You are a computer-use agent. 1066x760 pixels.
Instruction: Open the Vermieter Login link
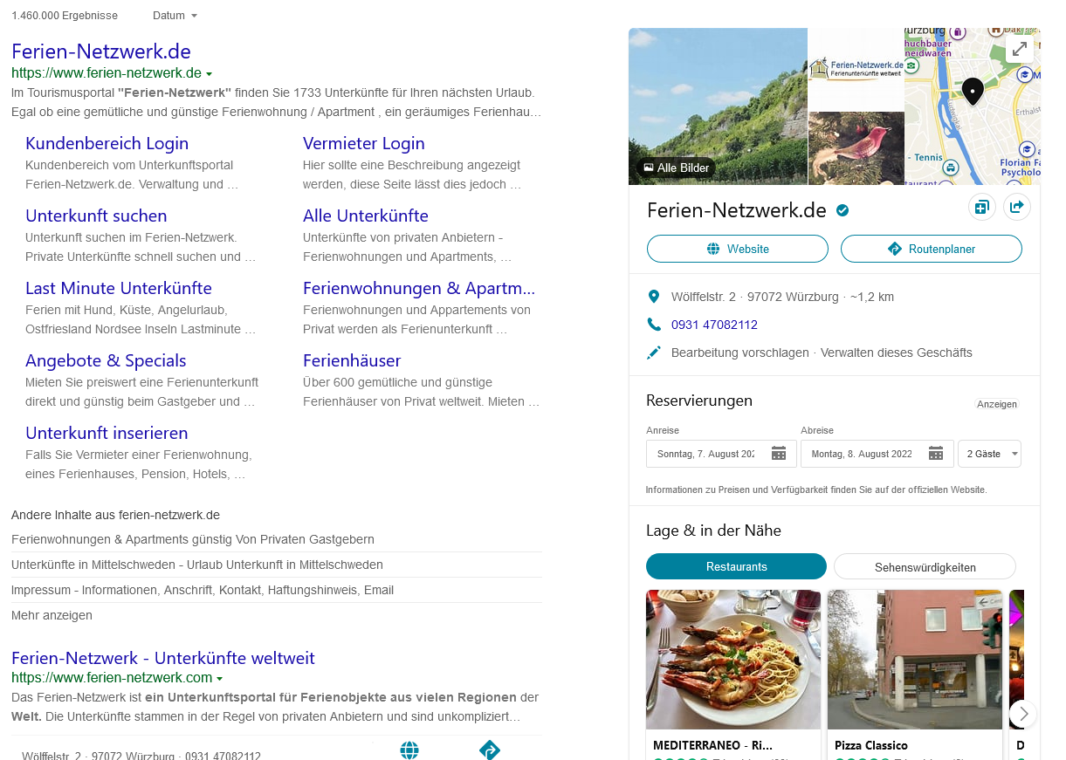click(x=363, y=143)
